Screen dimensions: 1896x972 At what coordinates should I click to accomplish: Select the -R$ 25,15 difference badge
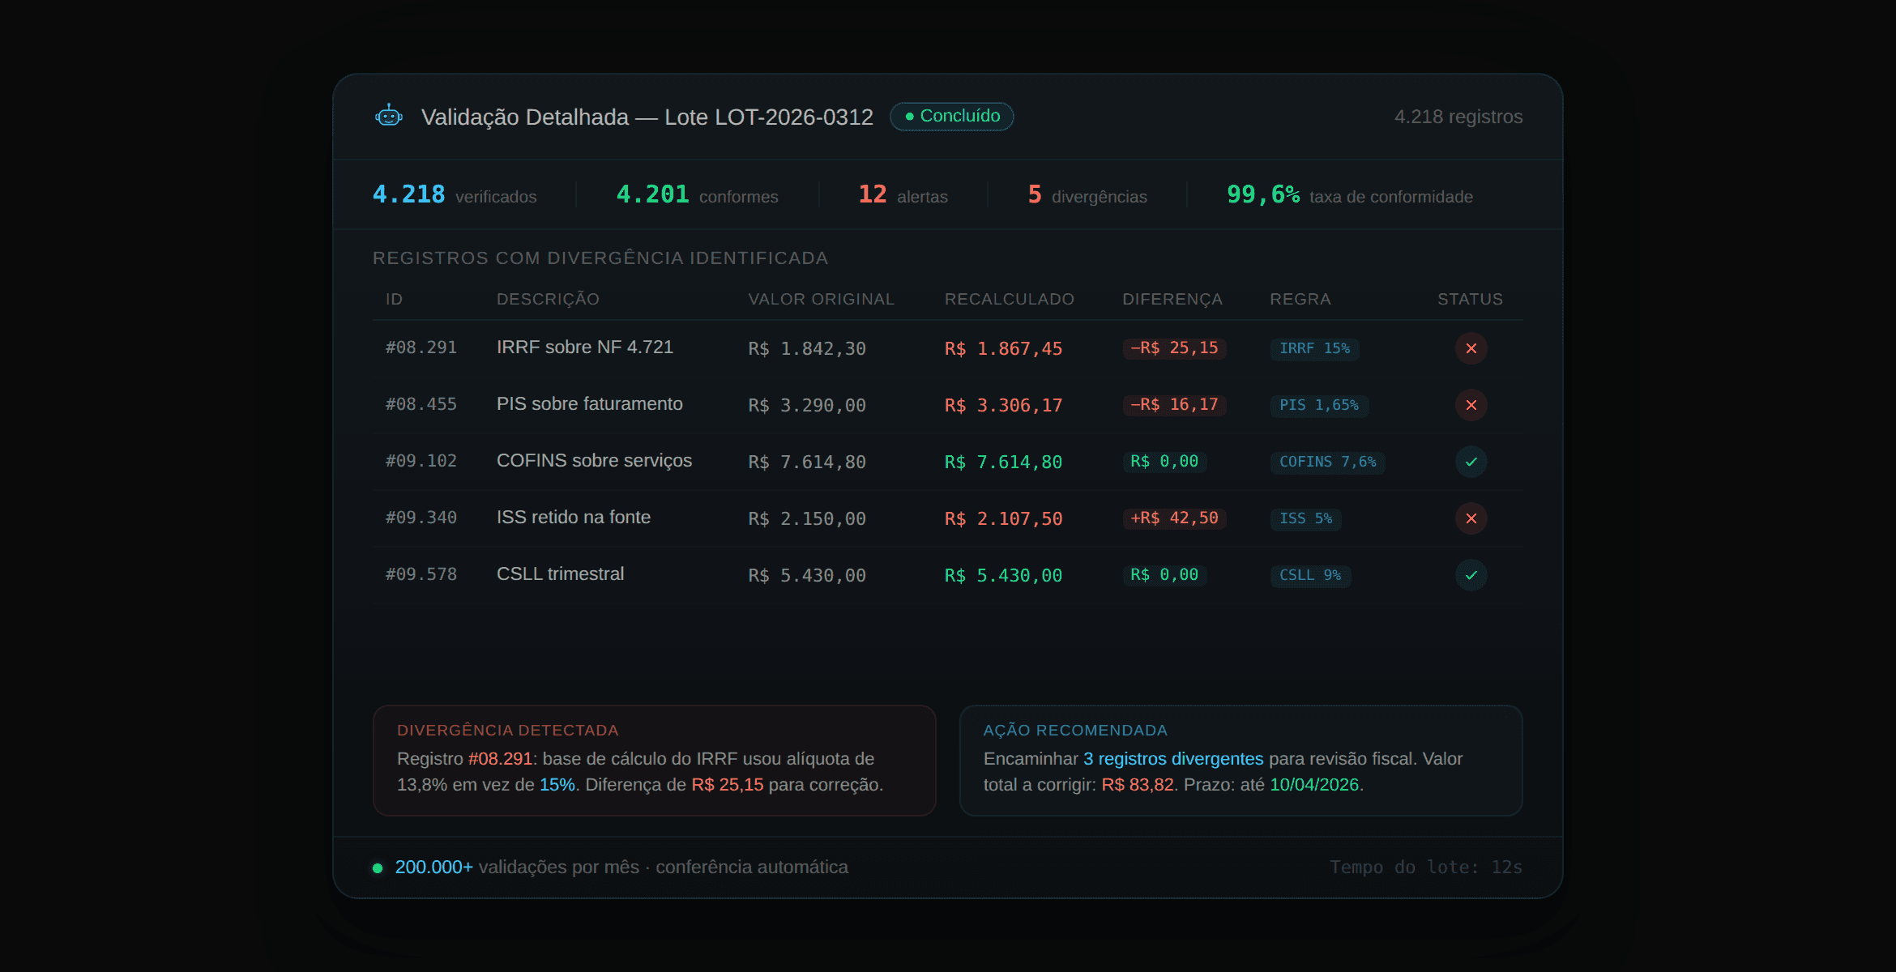1174,348
